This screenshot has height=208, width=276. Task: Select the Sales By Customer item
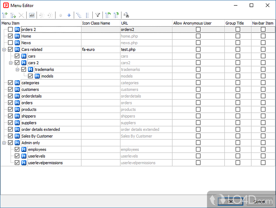37,136
